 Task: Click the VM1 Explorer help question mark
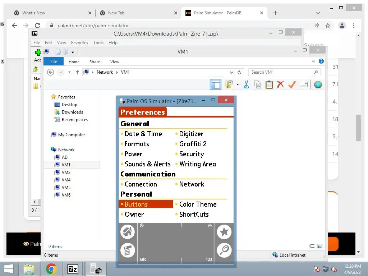click(x=321, y=61)
